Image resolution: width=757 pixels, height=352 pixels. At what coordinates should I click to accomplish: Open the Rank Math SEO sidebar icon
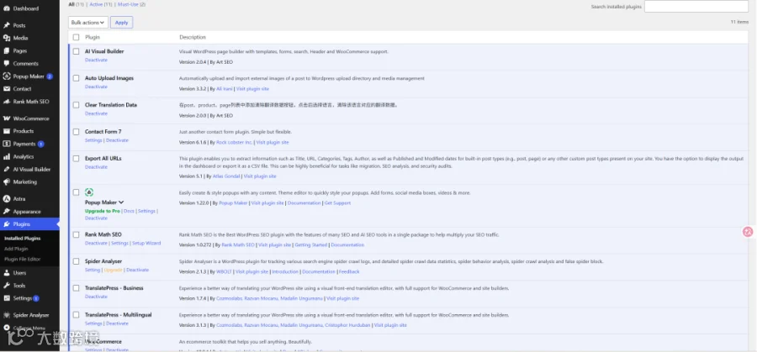(x=6, y=102)
